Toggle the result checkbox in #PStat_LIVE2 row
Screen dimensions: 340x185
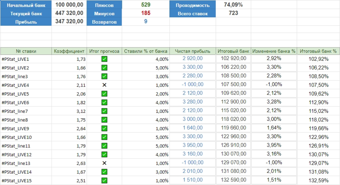[x=104, y=68]
